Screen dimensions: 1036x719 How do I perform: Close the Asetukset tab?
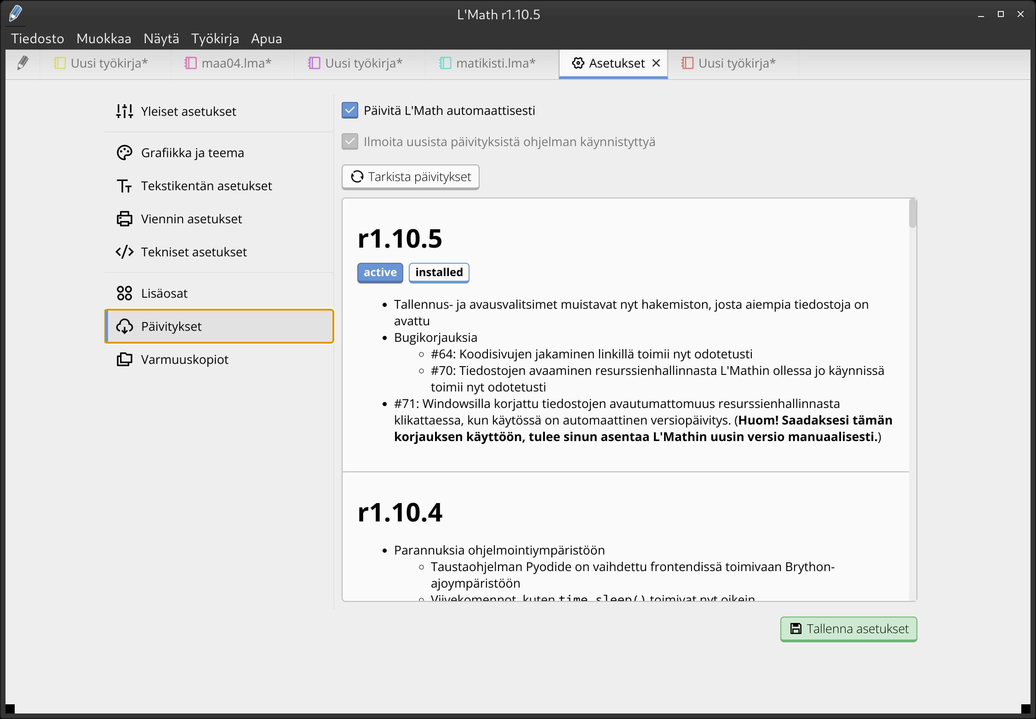tap(657, 63)
